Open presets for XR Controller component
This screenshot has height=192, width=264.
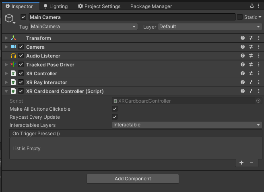251,73
